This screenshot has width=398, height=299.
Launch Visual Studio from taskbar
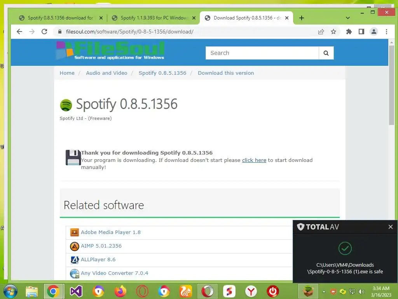click(x=76, y=291)
